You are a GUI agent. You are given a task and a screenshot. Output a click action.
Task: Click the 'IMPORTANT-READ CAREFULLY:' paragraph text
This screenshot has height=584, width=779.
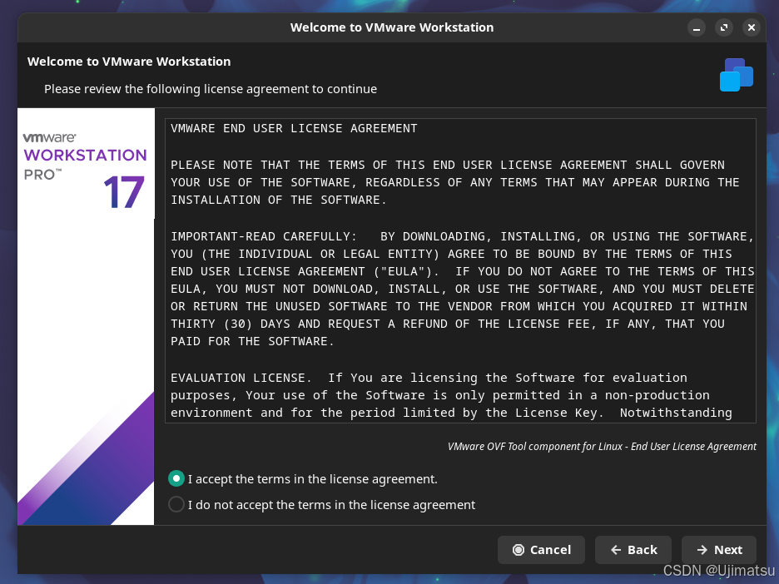click(463, 289)
